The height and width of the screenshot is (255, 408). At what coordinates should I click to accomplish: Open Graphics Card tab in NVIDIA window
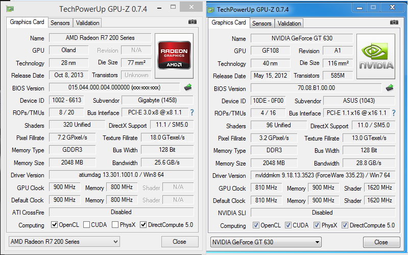click(x=229, y=22)
